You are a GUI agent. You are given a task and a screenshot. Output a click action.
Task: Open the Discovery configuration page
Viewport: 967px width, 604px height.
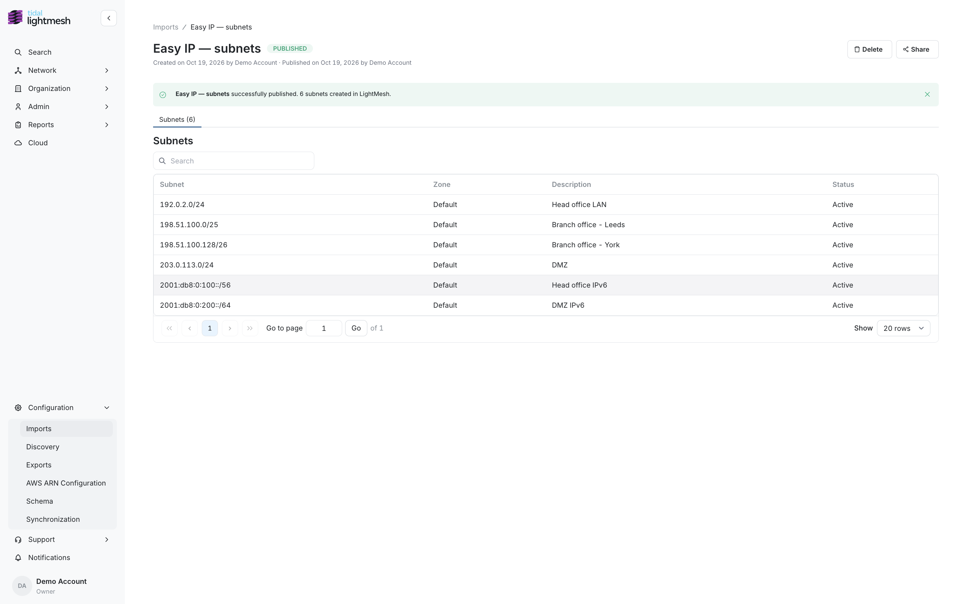point(66,447)
